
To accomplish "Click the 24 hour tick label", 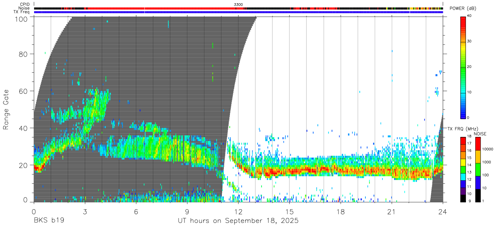I will [443, 212].
